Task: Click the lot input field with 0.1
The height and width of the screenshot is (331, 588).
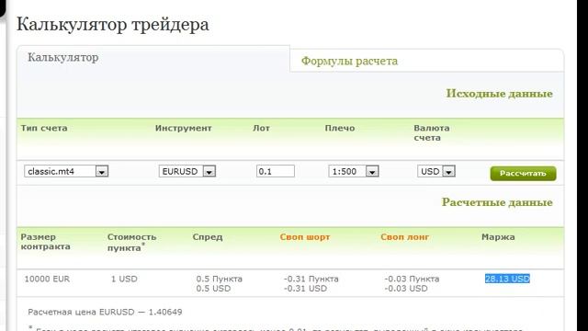Action: (276, 171)
